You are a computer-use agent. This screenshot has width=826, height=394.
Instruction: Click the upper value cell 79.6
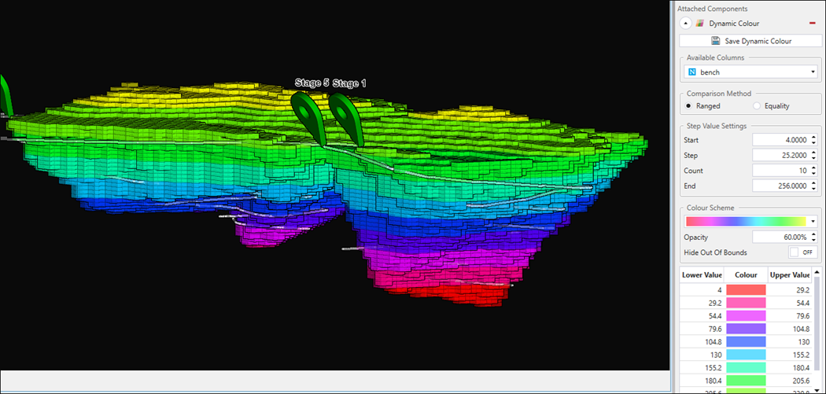coord(789,316)
